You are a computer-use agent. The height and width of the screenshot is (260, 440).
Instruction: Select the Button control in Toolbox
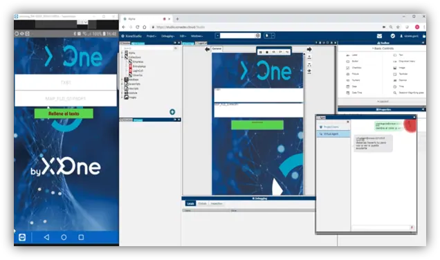[352, 61]
